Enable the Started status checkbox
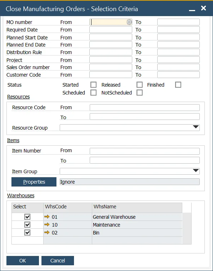 pyautogui.click(x=94, y=85)
